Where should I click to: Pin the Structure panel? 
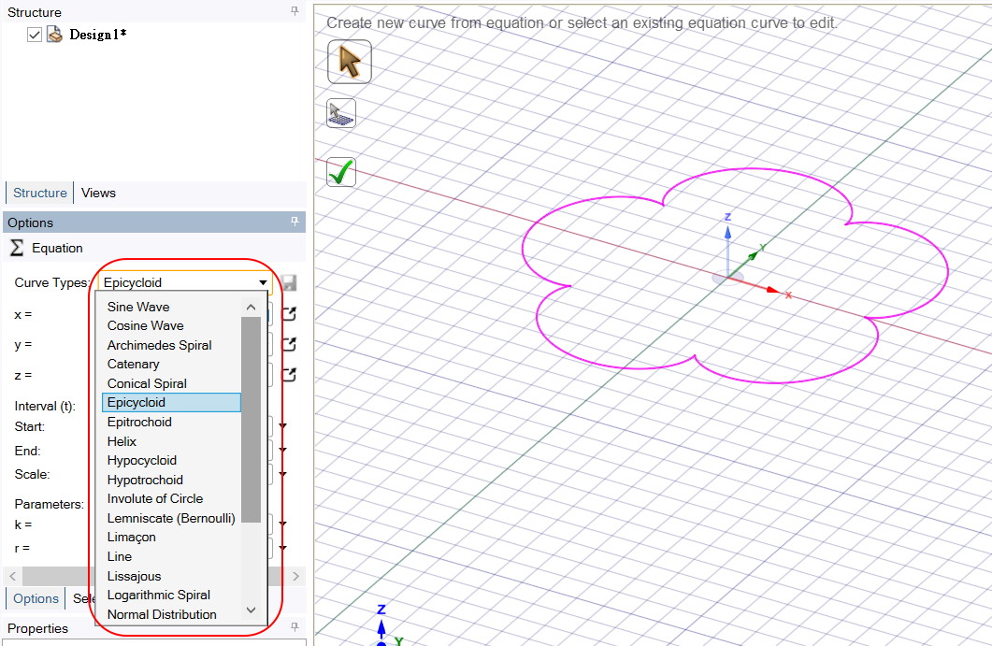295,11
